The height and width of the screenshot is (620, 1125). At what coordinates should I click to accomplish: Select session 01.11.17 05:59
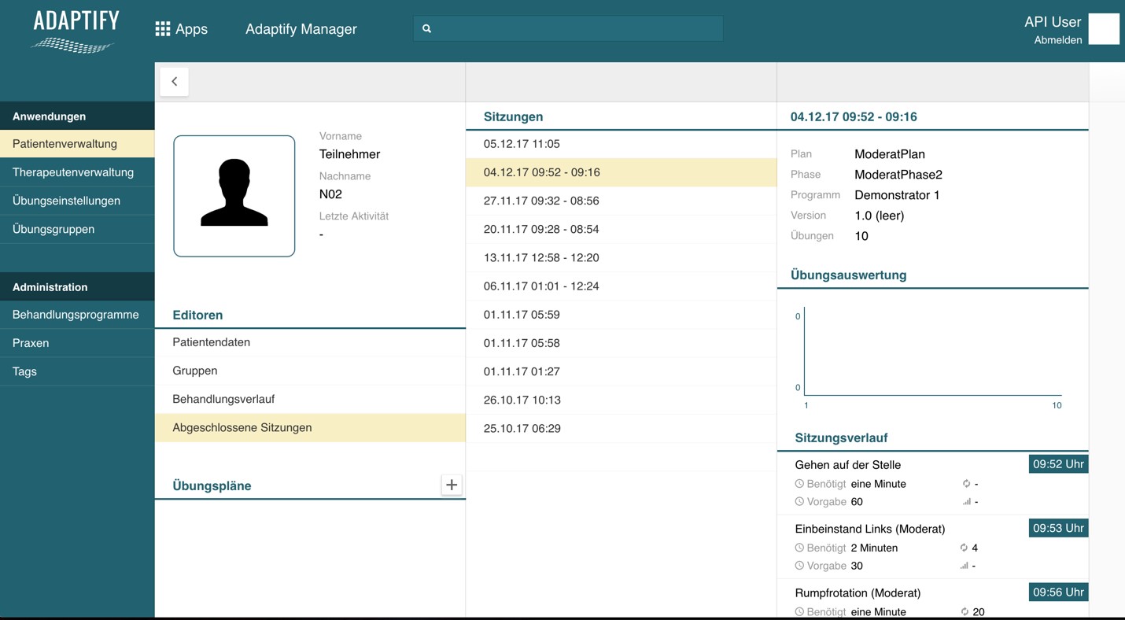click(x=621, y=315)
